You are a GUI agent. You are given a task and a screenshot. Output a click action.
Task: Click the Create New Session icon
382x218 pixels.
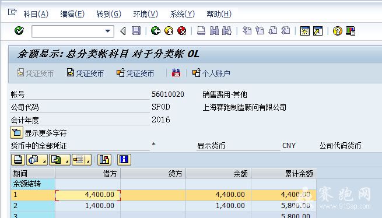tap(305, 31)
